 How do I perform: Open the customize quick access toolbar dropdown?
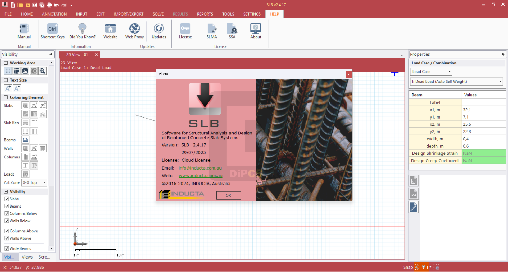(x=71, y=5)
